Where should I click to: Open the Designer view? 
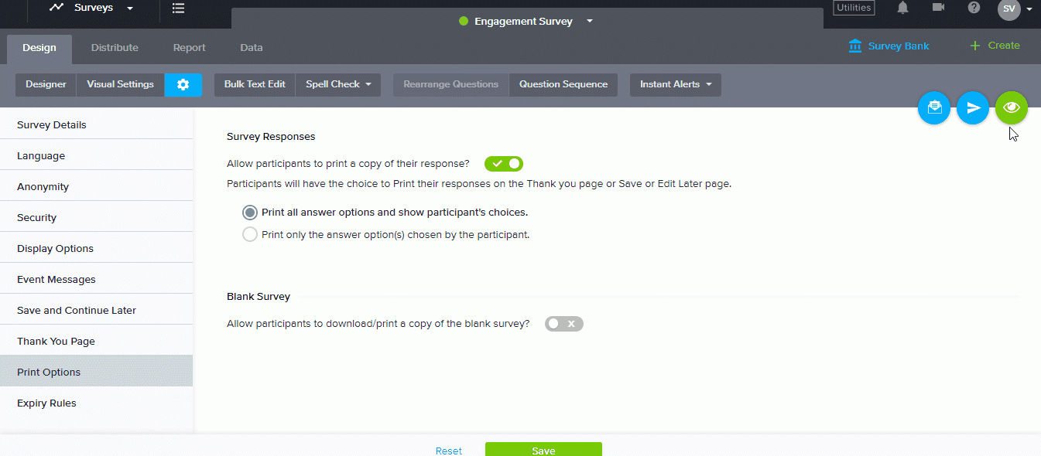tap(46, 85)
